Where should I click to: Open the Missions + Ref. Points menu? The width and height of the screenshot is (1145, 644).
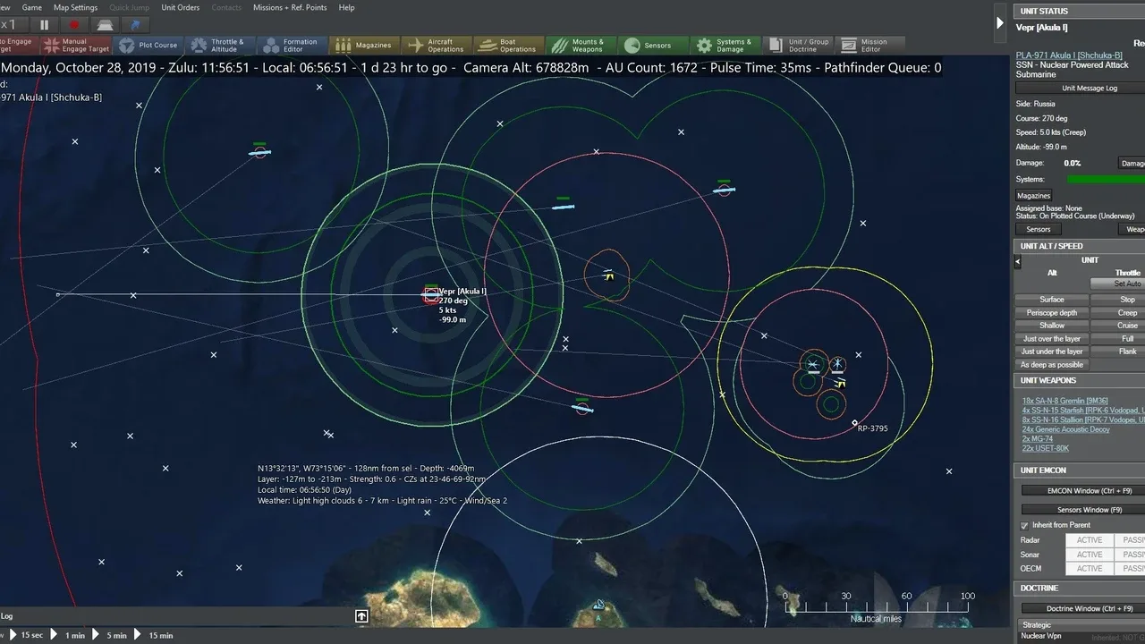(291, 7)
